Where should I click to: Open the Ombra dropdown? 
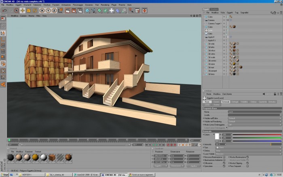(248, 151)
